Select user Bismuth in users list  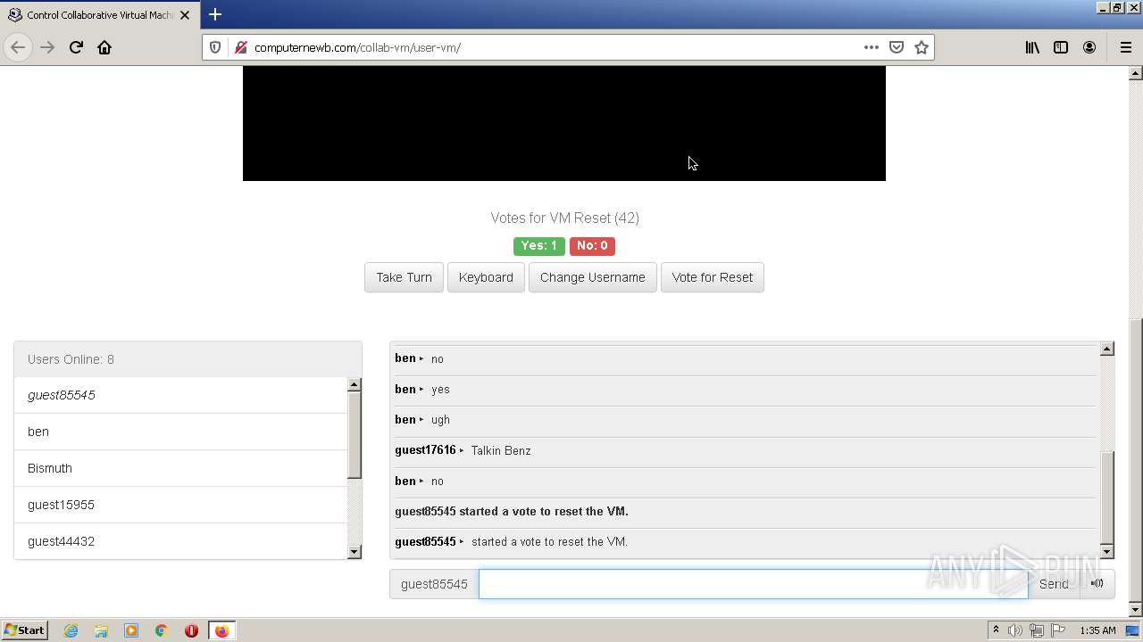(x=180, y=468)
